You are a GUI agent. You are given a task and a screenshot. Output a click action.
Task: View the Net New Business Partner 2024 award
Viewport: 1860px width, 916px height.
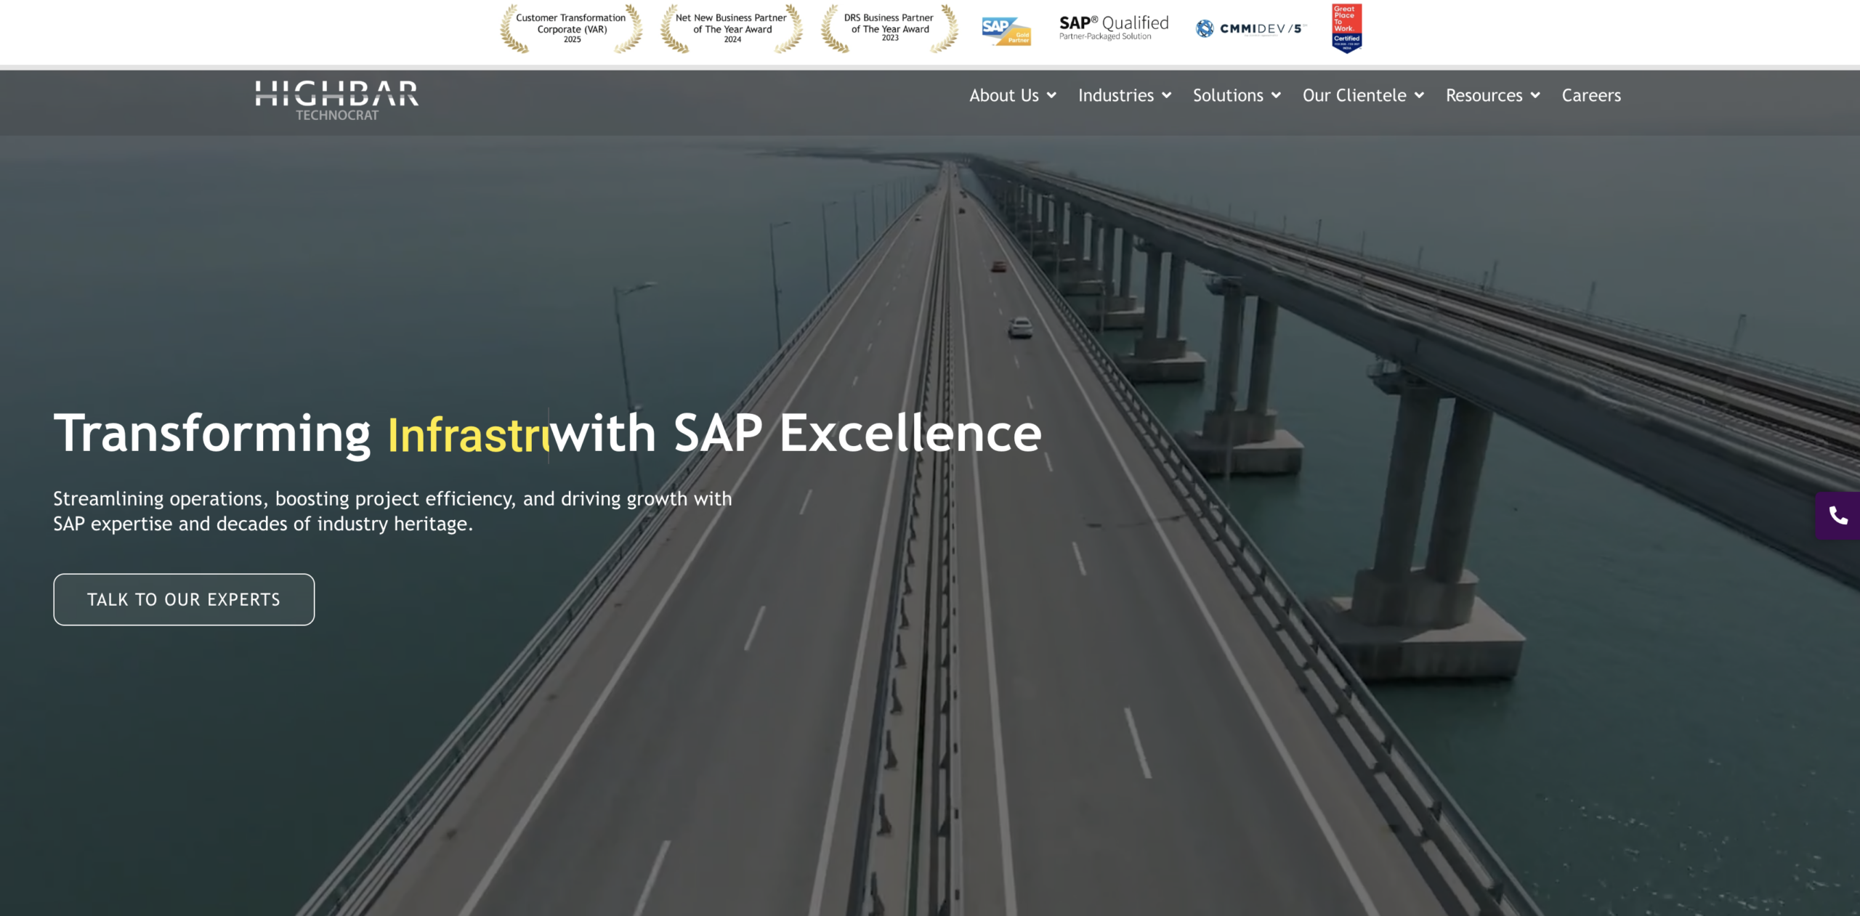pos(732,28)
